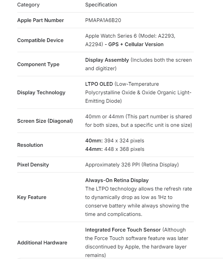The width and height of the screenshot is (223, 259).
Task: Select the Resolution row label
Action: coord(30,145)
